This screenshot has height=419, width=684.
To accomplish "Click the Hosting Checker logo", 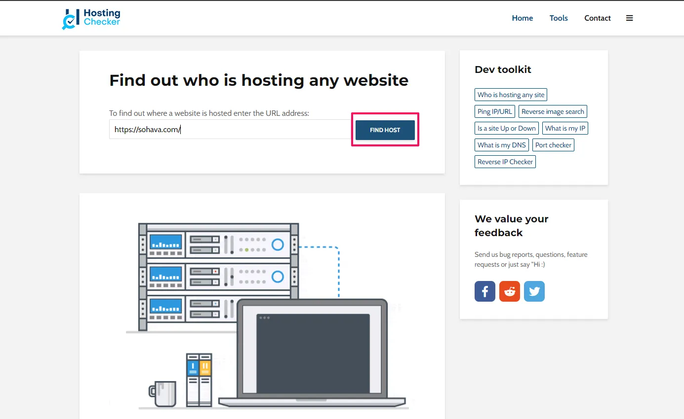I will pyautogui.click(x=91, y=18).
